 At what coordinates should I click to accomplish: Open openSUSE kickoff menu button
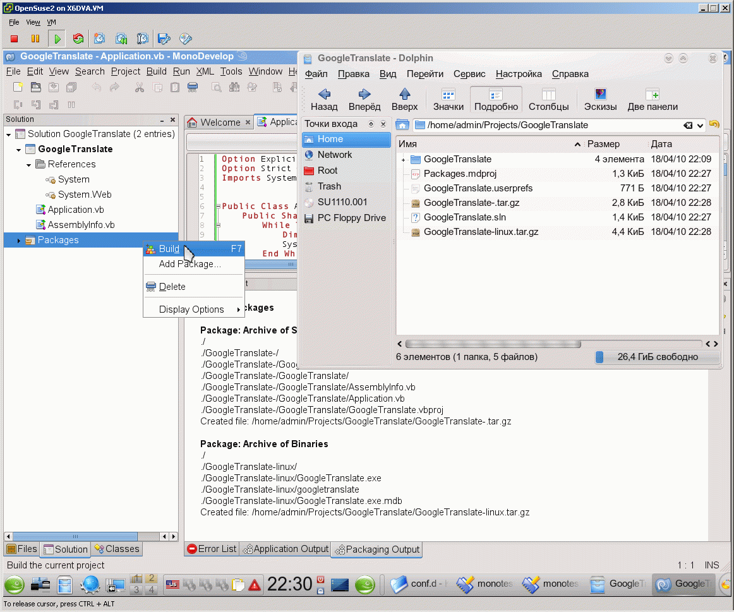click(x=14, y=584)
